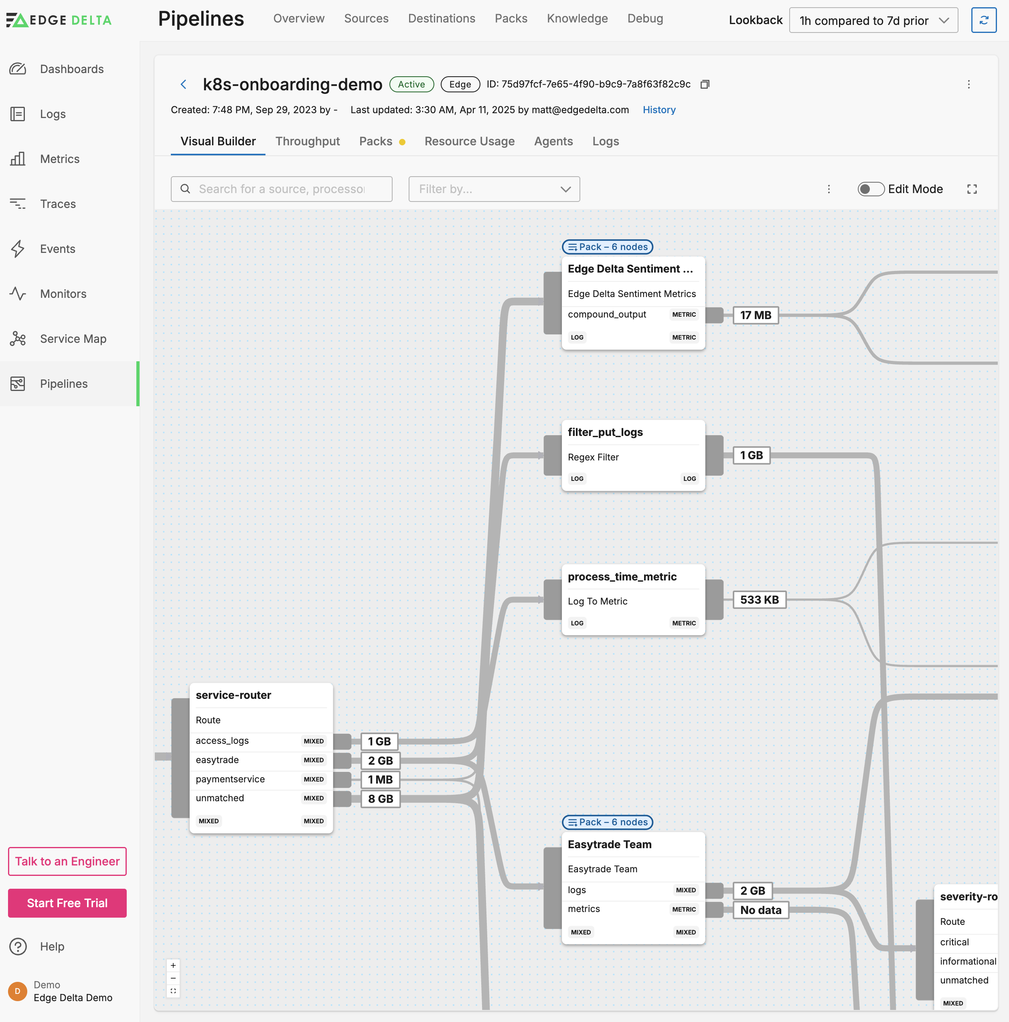Click the Demo user avatar
This screenshot has height=1022, width=1009.
click(17, 991)
